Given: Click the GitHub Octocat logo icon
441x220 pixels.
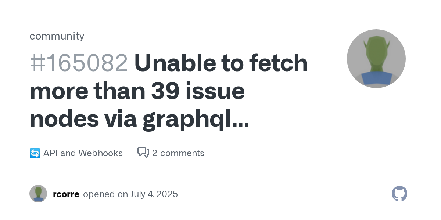Looking at the screenshot, I should pyautogui.click(x=399, y=194).
